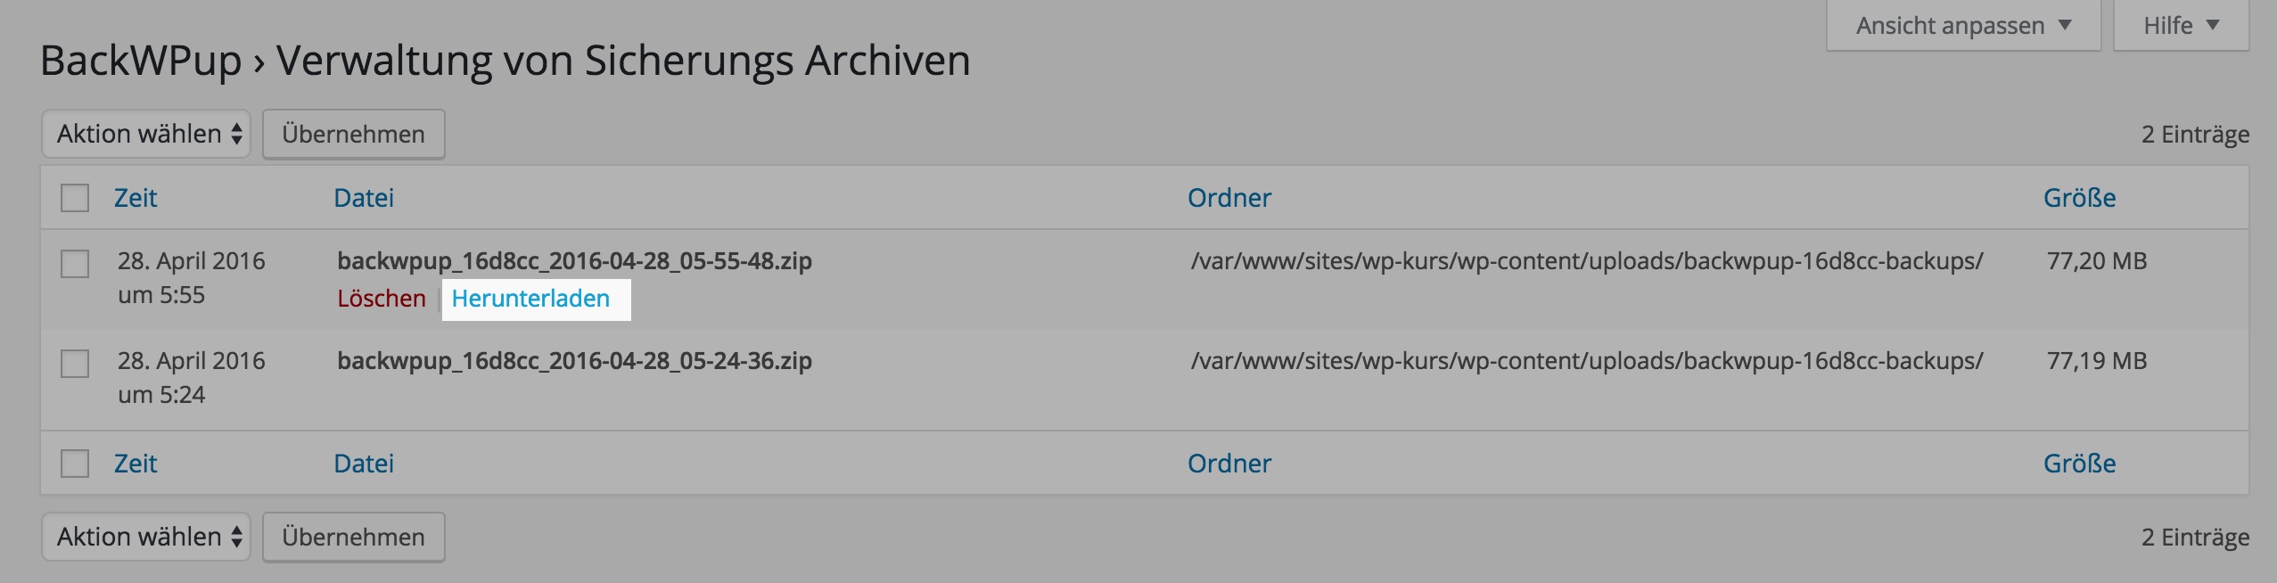Tick checkbox for the 5:55 backup row
Screen dimensions: 2277x583
click(x=75, y=264)
